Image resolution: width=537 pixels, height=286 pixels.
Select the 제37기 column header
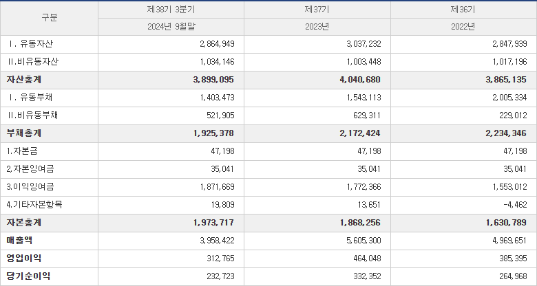click(x=317, y=10)
